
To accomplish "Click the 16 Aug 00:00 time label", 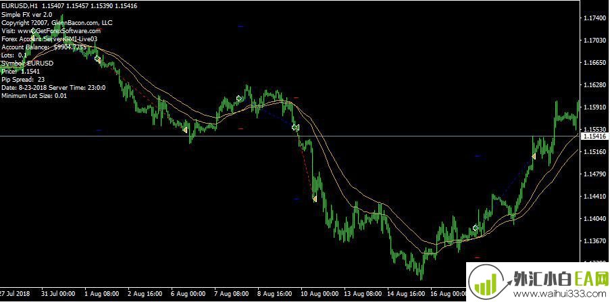I will pyautogui.click(x=447, y=293).
